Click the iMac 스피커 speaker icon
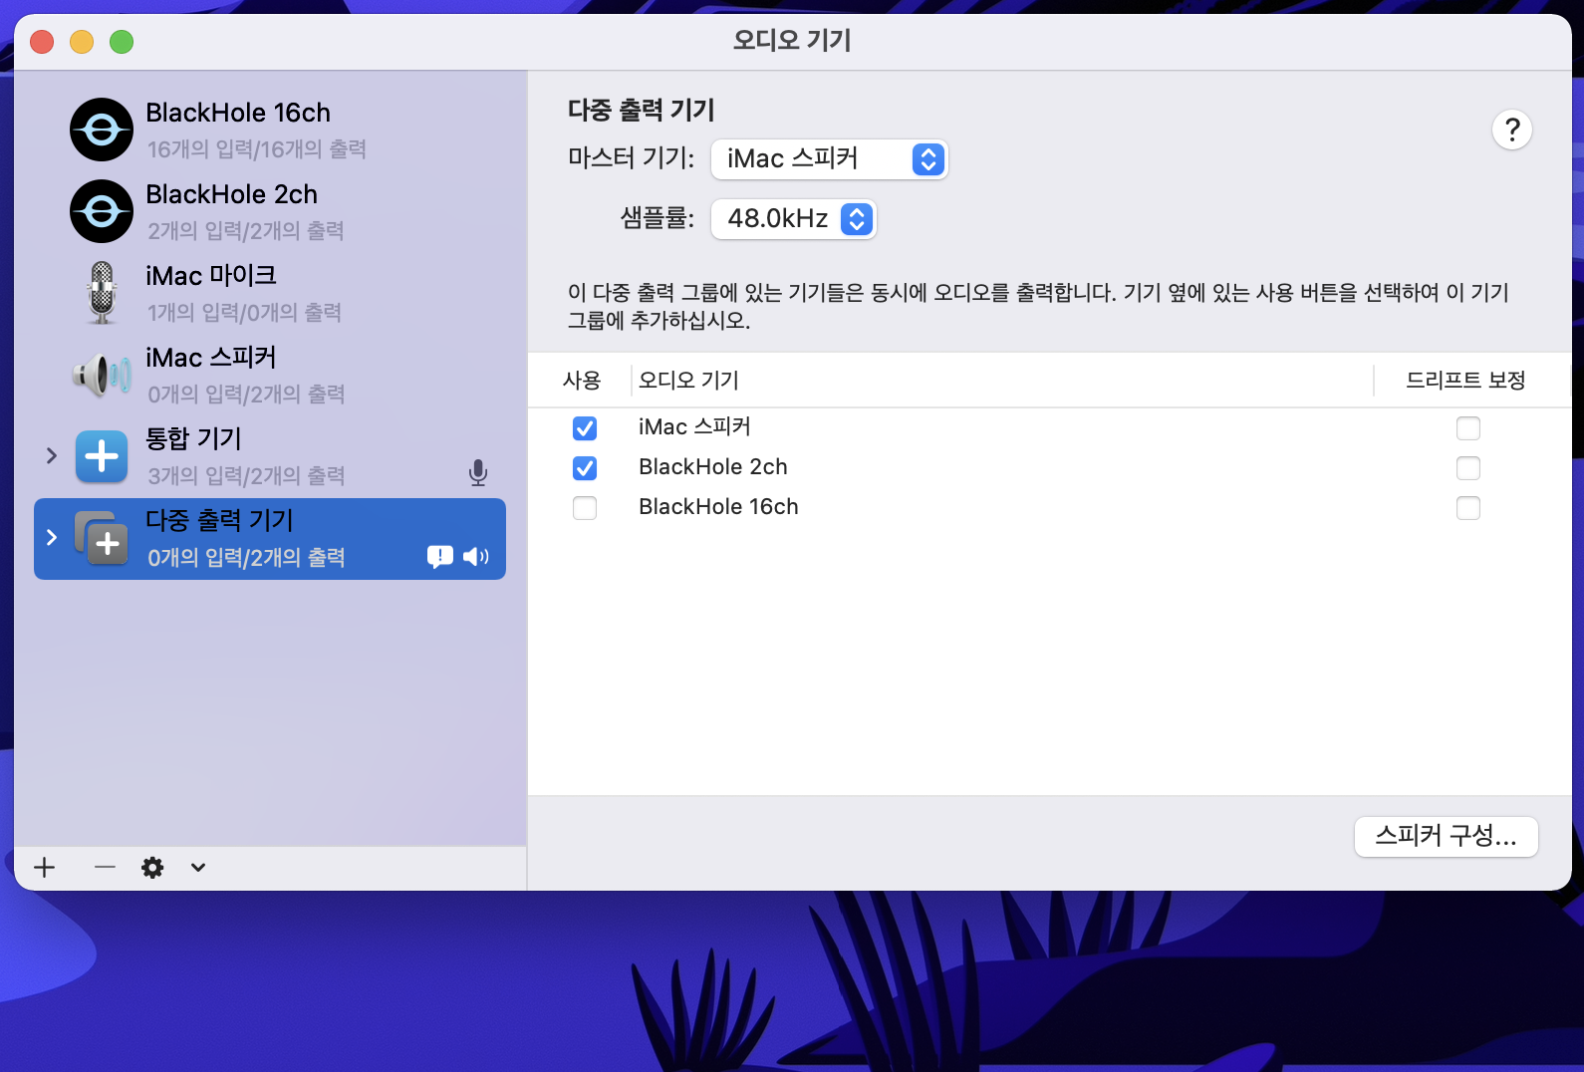This screenshot has height=1072, width=1584. 102,375
